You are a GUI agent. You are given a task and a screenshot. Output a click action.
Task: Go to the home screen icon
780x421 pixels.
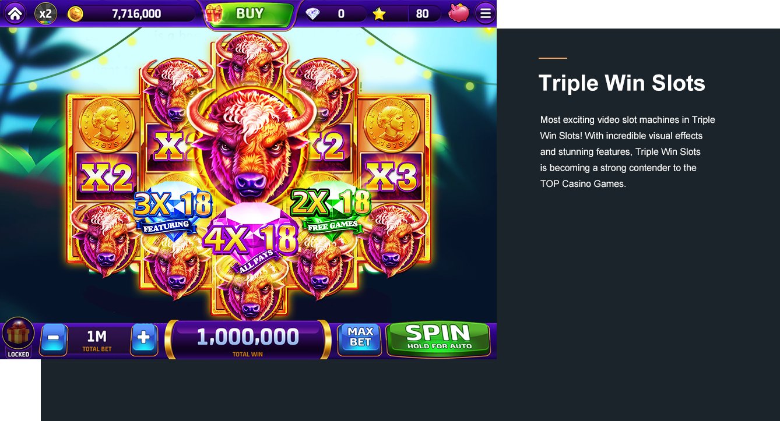coord(15,13)
